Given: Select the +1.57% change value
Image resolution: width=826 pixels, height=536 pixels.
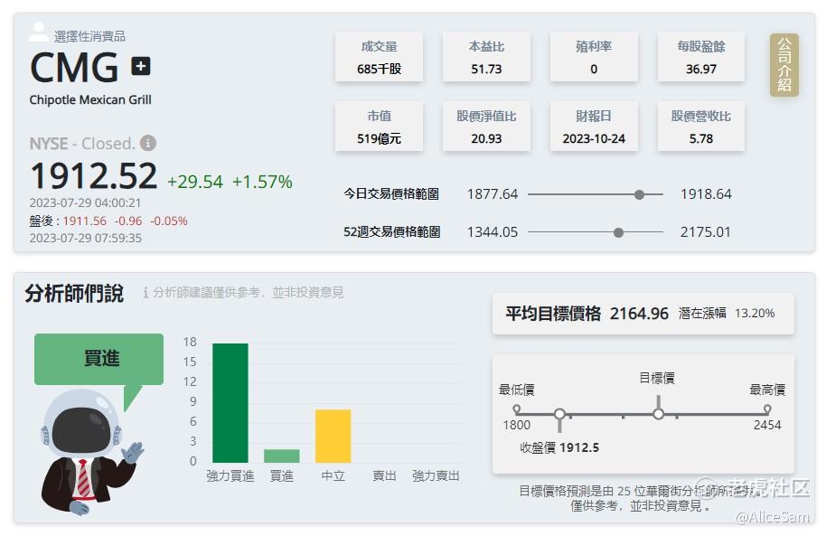Looking at the screenshot, I should tap(262, 182).
